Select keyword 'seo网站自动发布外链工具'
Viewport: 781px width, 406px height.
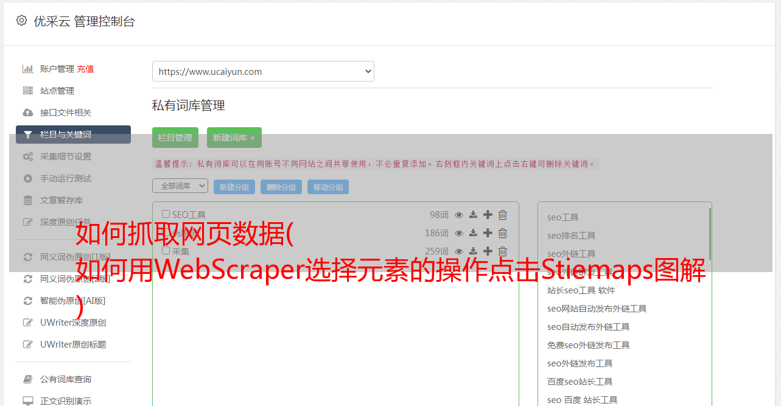pos(597,309)
